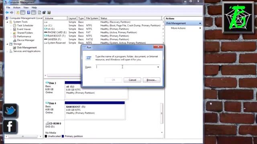
Task: Sort by the Status column header
Action: pos(130,18)
